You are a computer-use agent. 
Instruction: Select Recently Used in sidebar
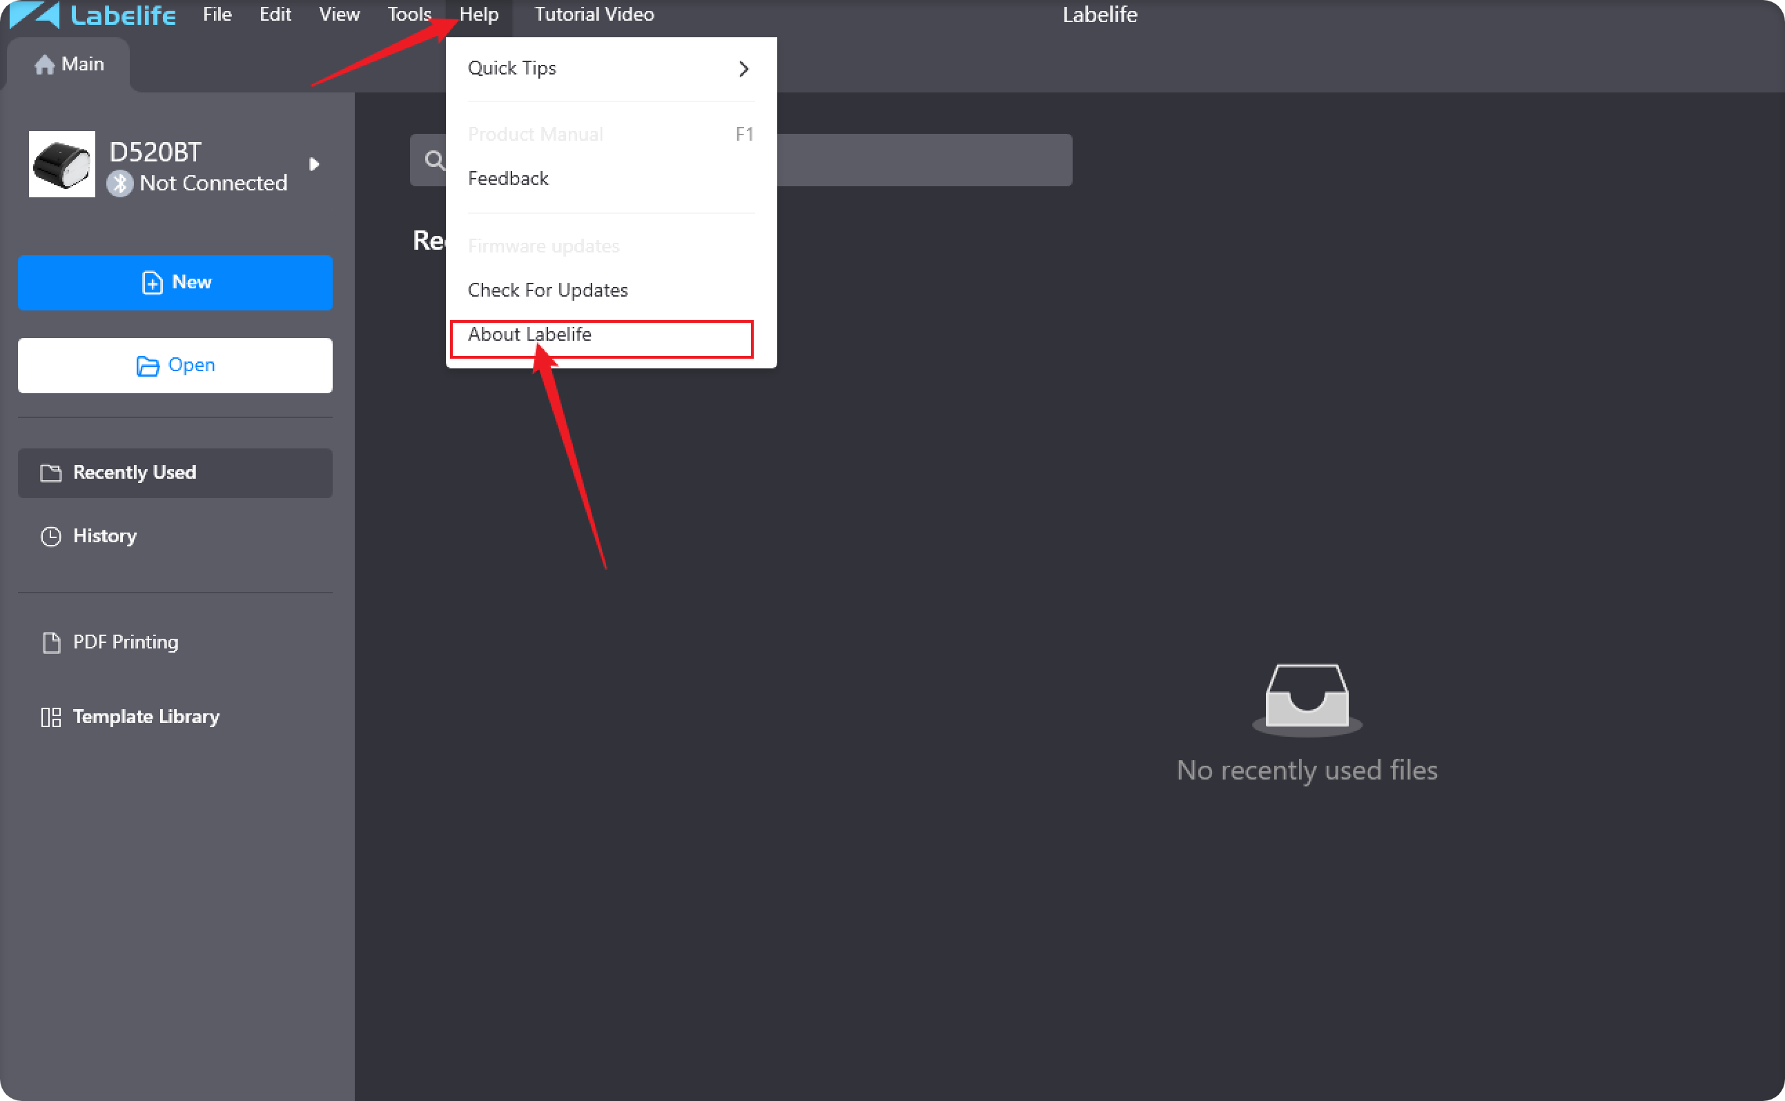175,473
